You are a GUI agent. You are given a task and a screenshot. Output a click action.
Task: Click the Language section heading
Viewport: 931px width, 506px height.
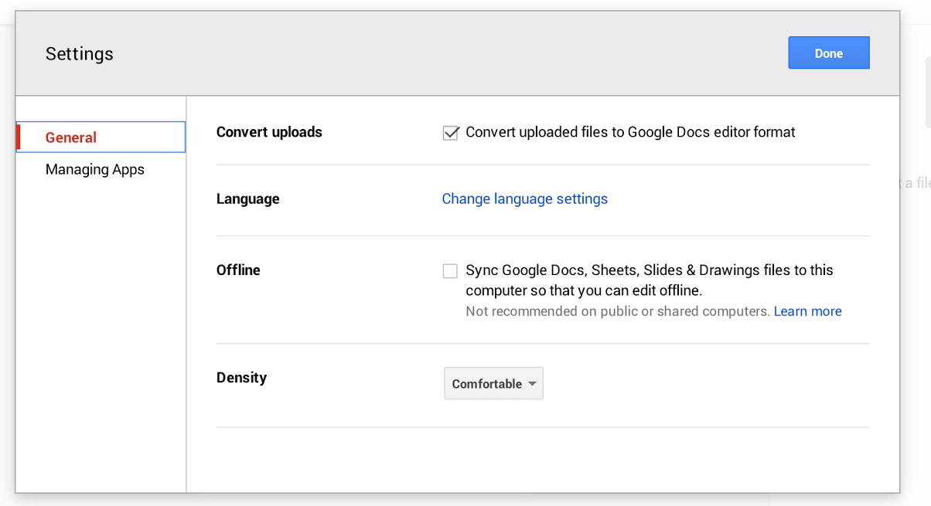click(x=247, y=199)
